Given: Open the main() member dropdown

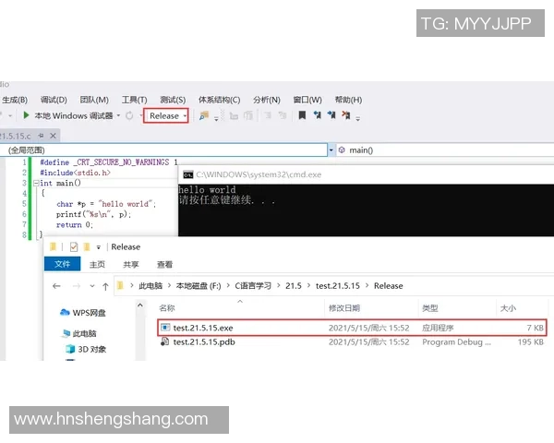Looking at the screenshot, I should click(445, 150).
